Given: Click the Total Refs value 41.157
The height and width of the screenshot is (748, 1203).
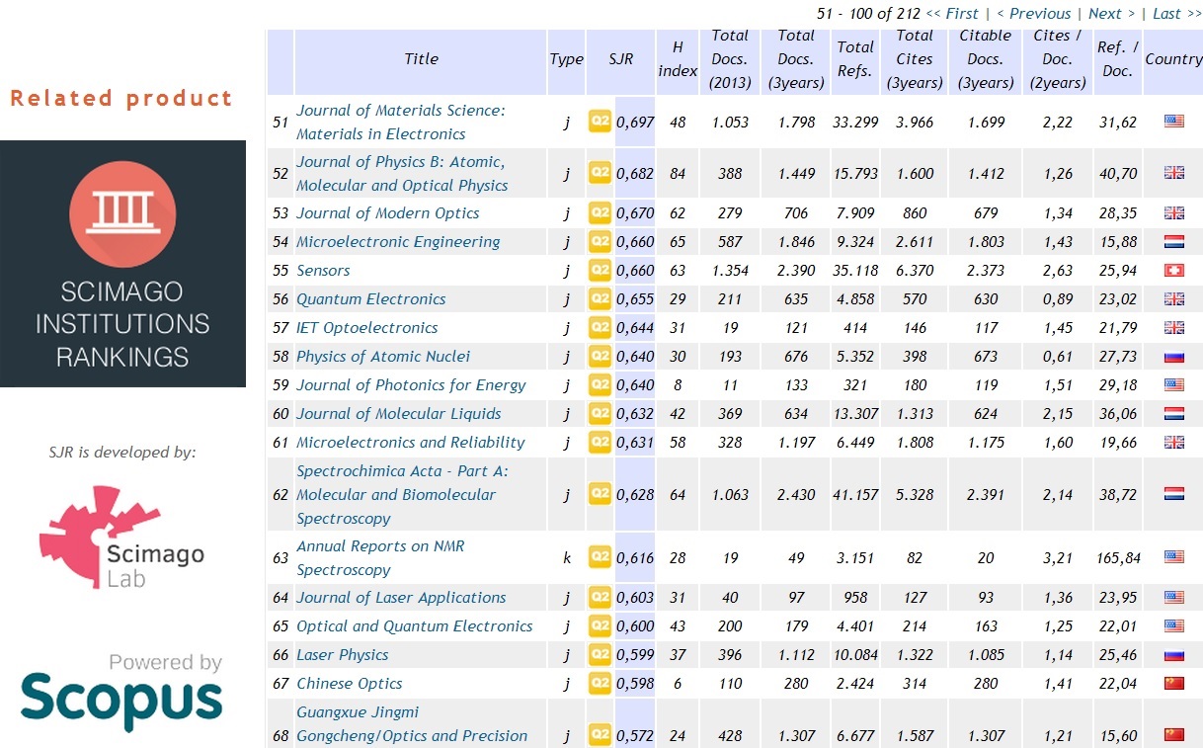Looking at the screenshot, I should click(855, 493).
